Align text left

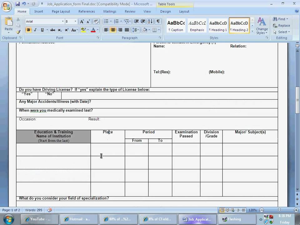[x=106, y=30]
